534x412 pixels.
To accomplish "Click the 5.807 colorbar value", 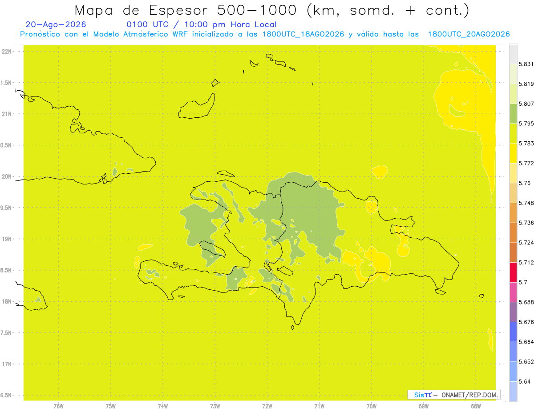I will click(526, 104).
